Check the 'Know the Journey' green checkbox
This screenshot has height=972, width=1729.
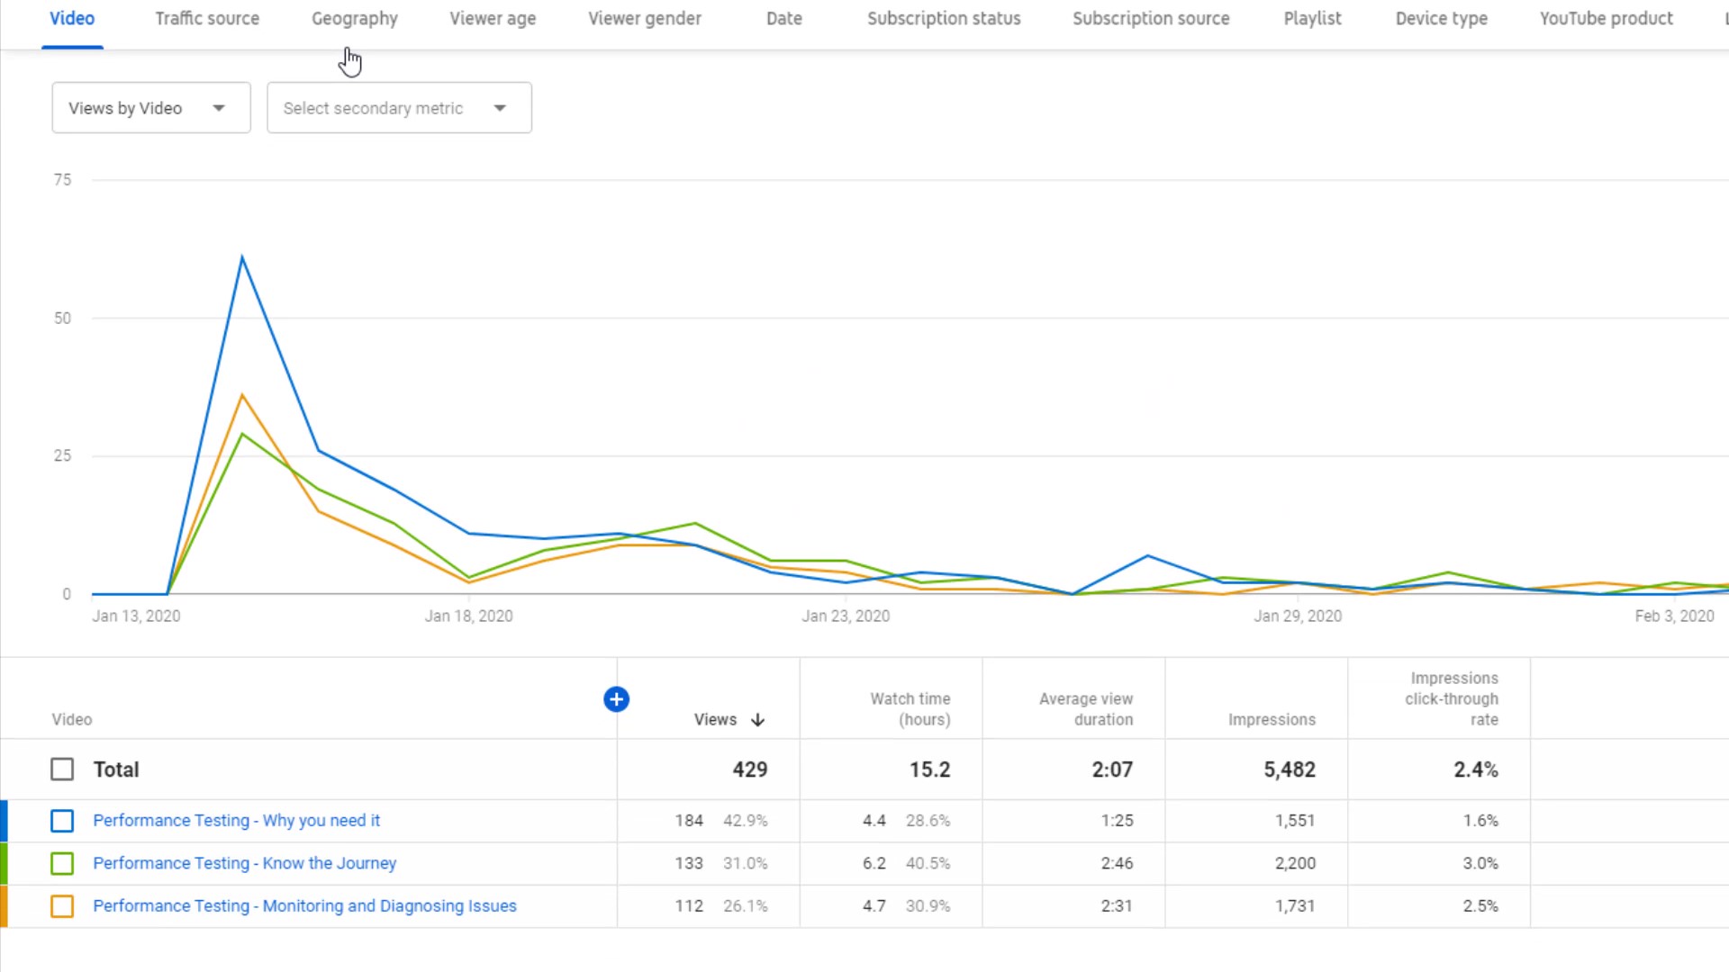62,863
